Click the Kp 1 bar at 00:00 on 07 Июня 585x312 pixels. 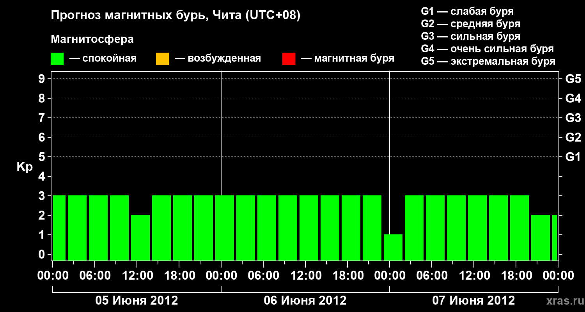point(393,247)
